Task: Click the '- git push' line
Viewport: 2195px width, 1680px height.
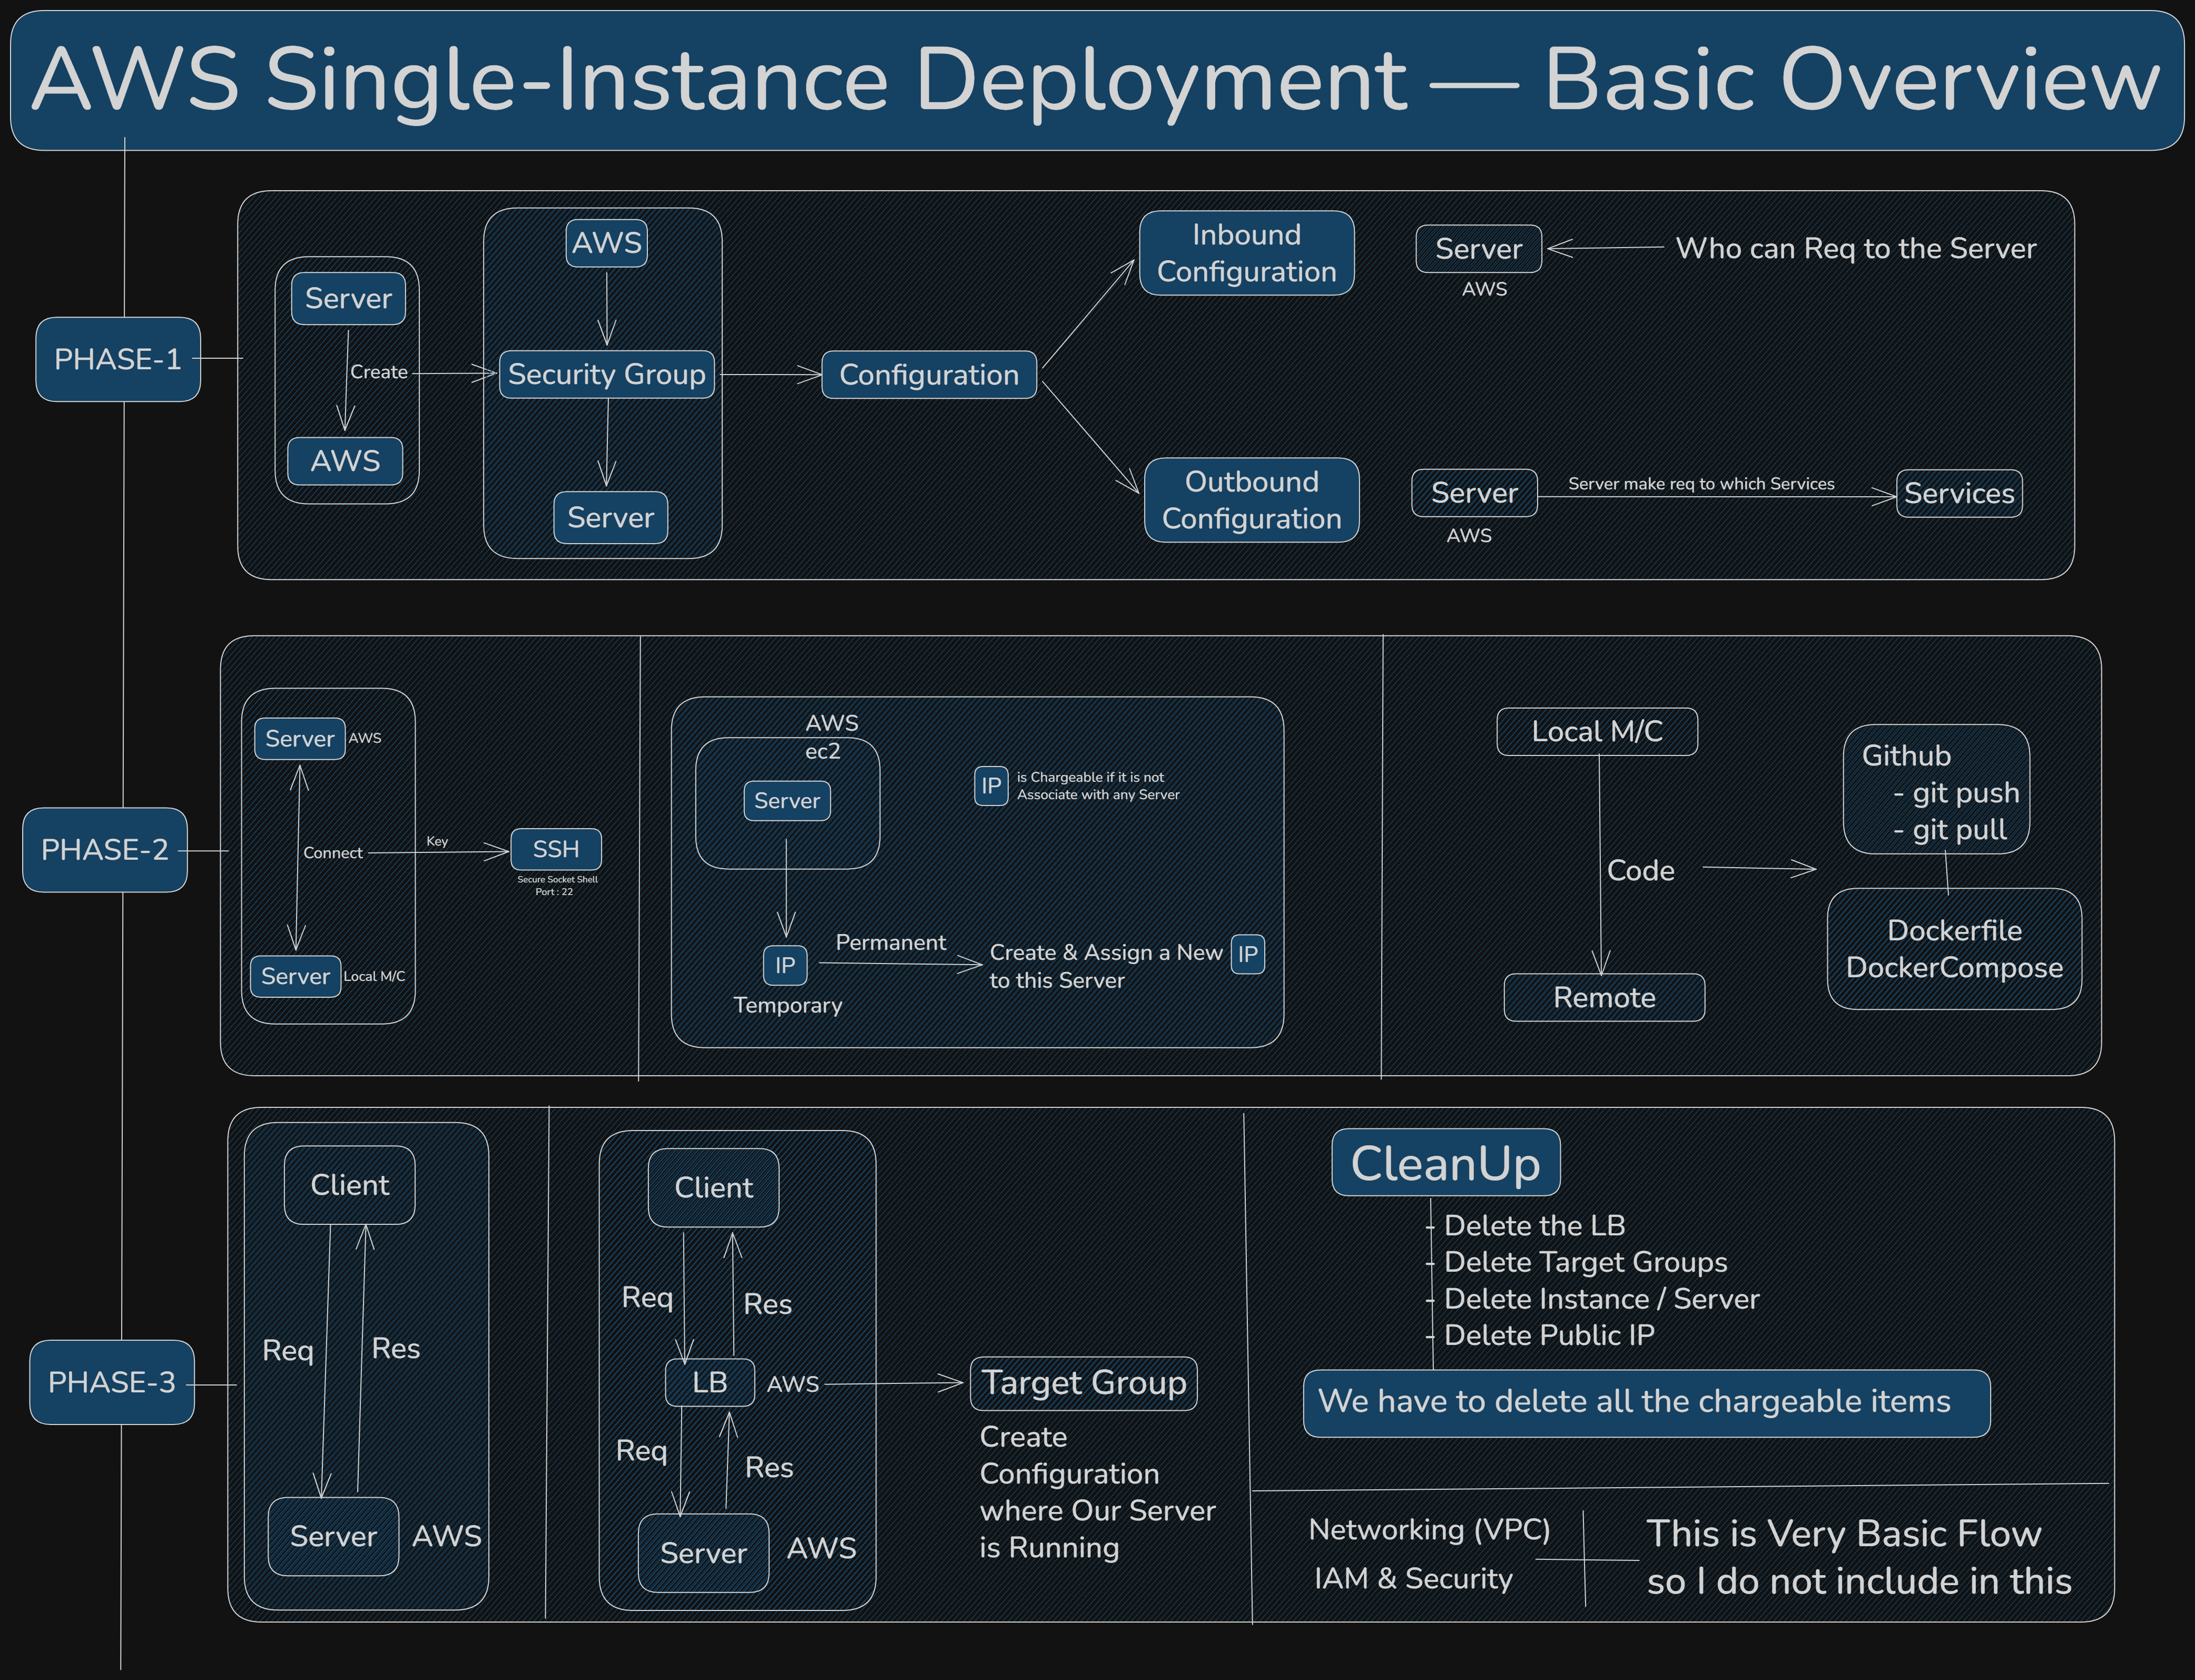Action: coord(1956,793)
